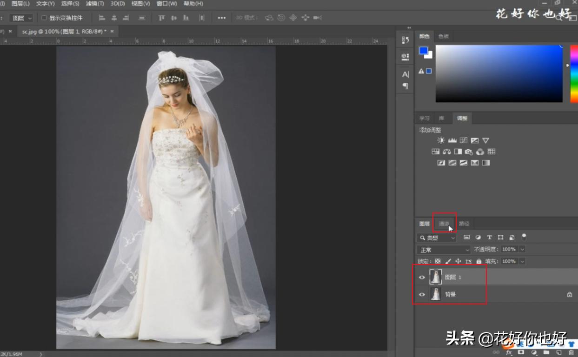This screenshot has height=357, width=578.
Task: Enable the lock transparent pixels icon
Action: click(438, 261)
